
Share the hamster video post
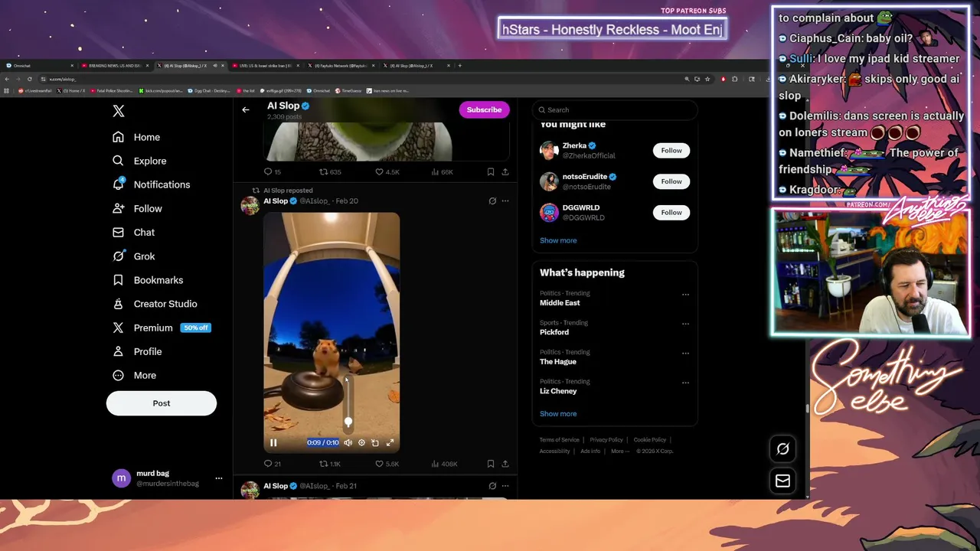(505, 464)
